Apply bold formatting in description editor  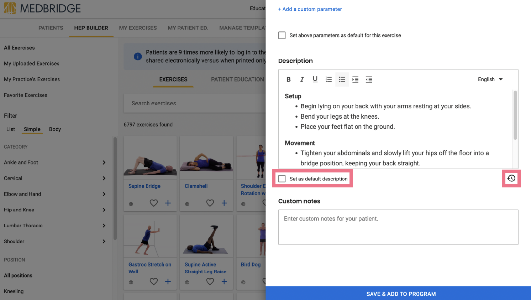pyautogui.click(x=289, y=79)
